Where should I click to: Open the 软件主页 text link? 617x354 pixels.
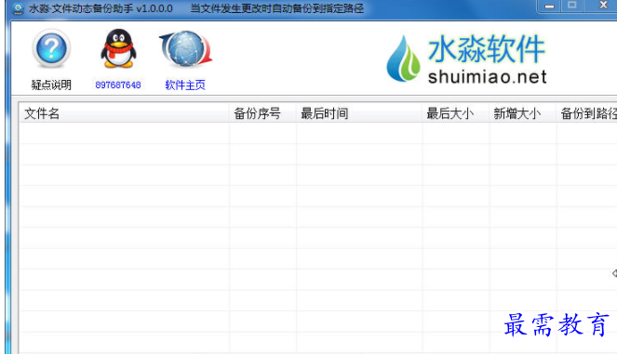tap(185, 85)
